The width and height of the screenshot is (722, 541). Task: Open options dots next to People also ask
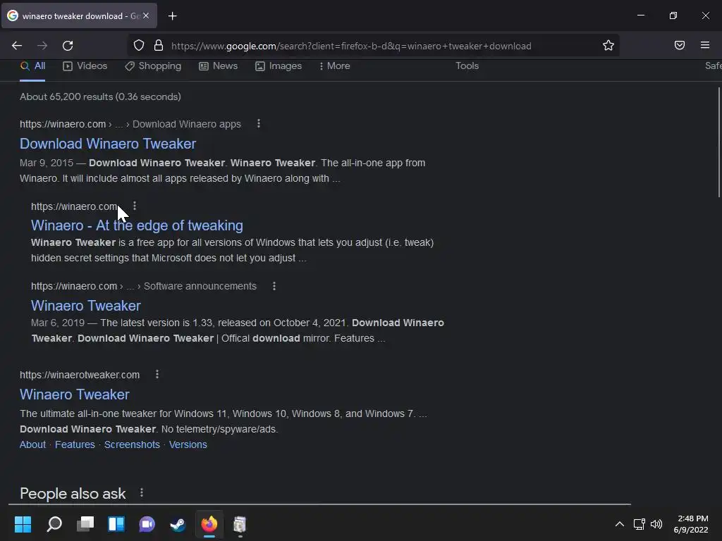(x=141, y=492)
